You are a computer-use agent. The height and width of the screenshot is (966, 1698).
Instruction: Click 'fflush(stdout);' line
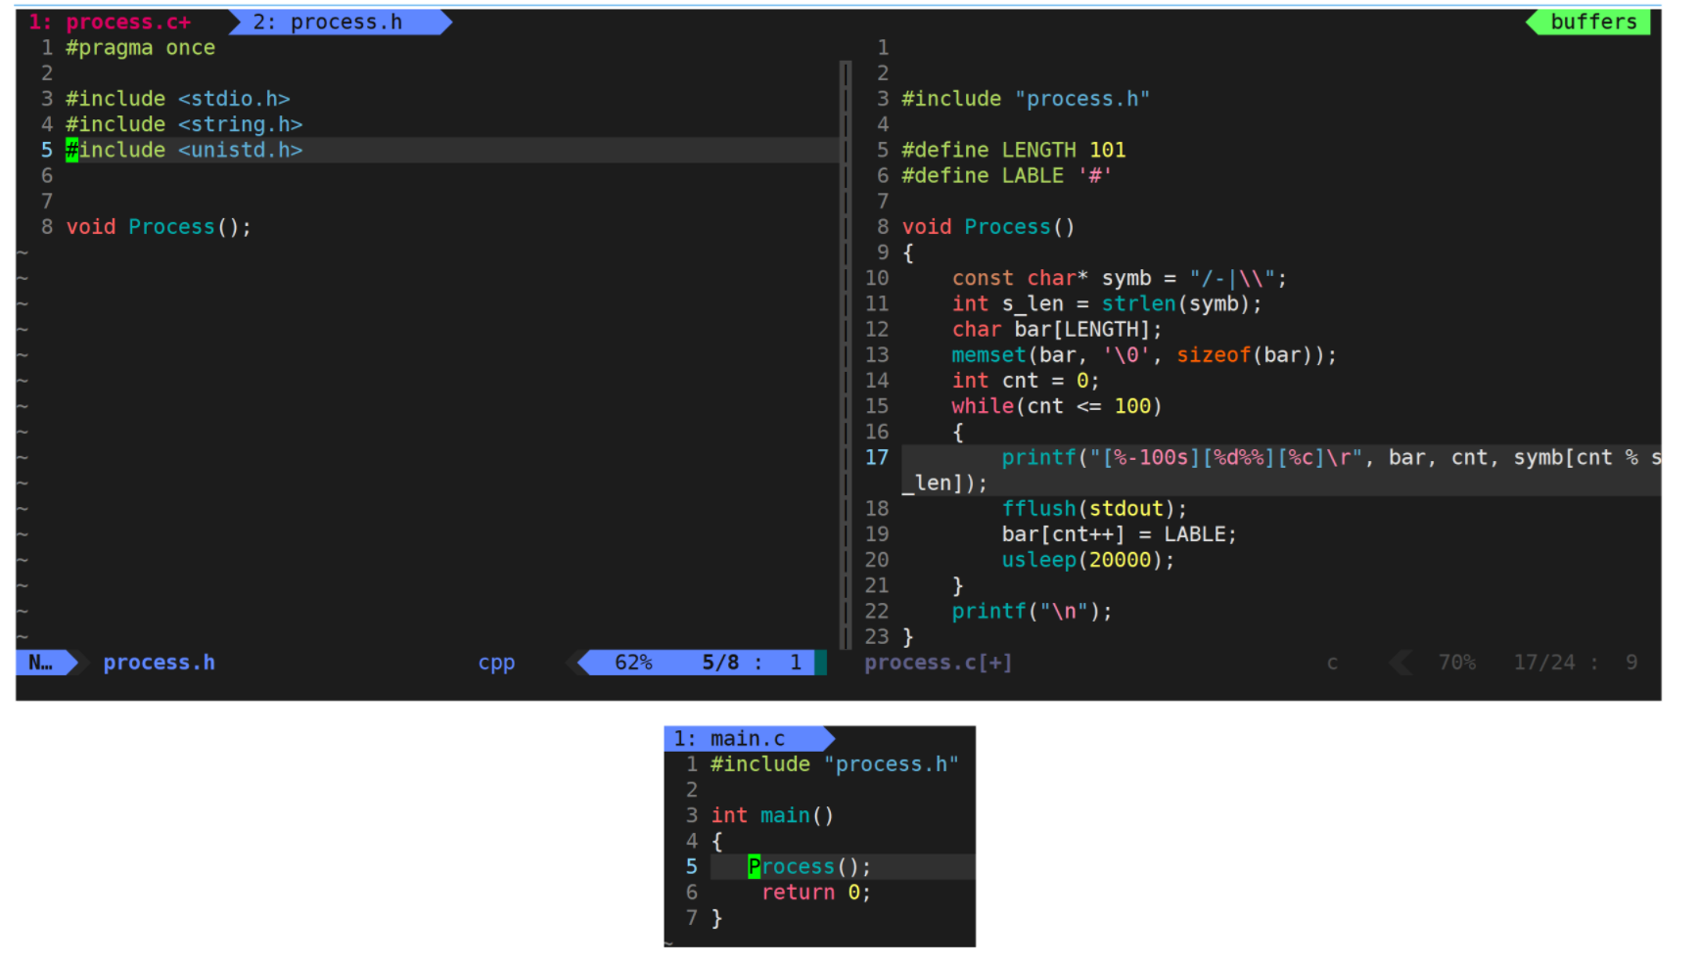[x=1093, y=509]
